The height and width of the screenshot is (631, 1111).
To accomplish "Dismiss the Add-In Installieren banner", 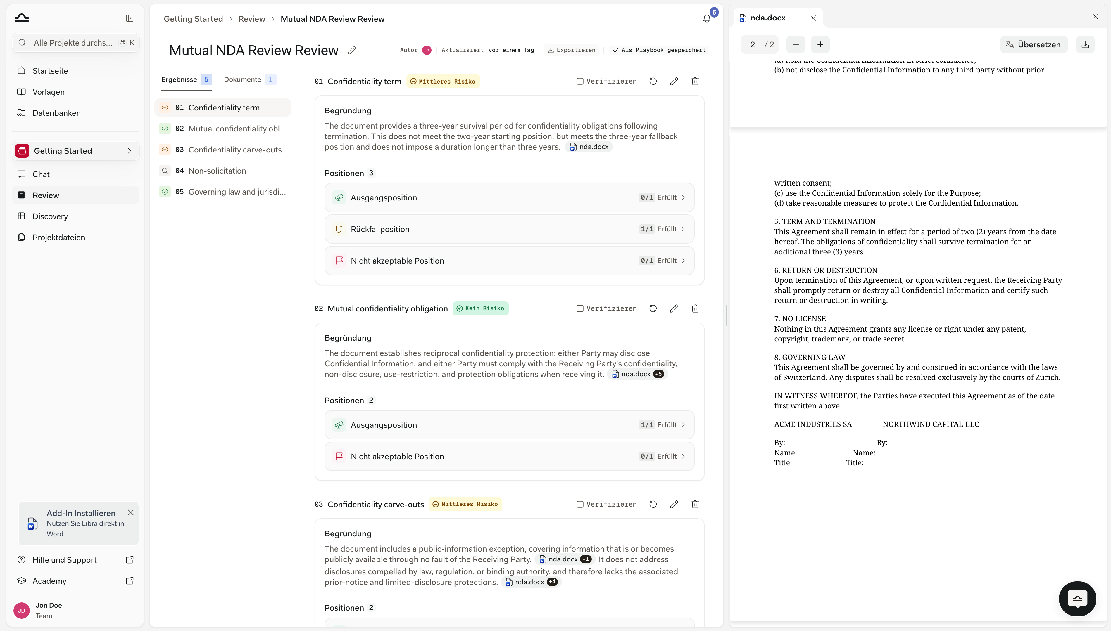I will click(130, 513).
